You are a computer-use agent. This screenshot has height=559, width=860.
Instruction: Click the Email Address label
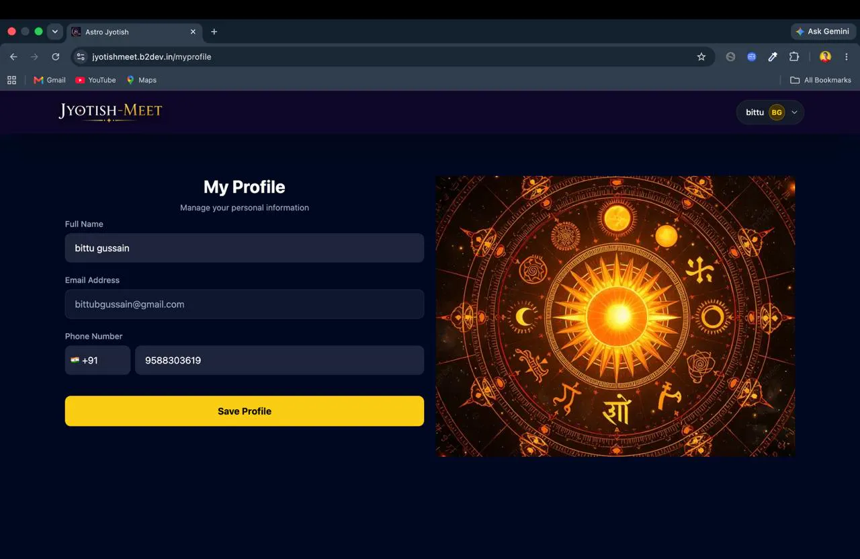coord(92,280)
